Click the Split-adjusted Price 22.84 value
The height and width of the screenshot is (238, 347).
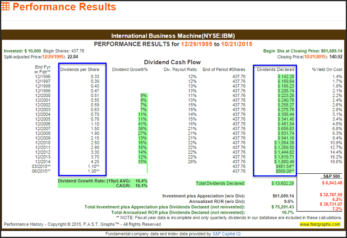[x=72, y=57]
